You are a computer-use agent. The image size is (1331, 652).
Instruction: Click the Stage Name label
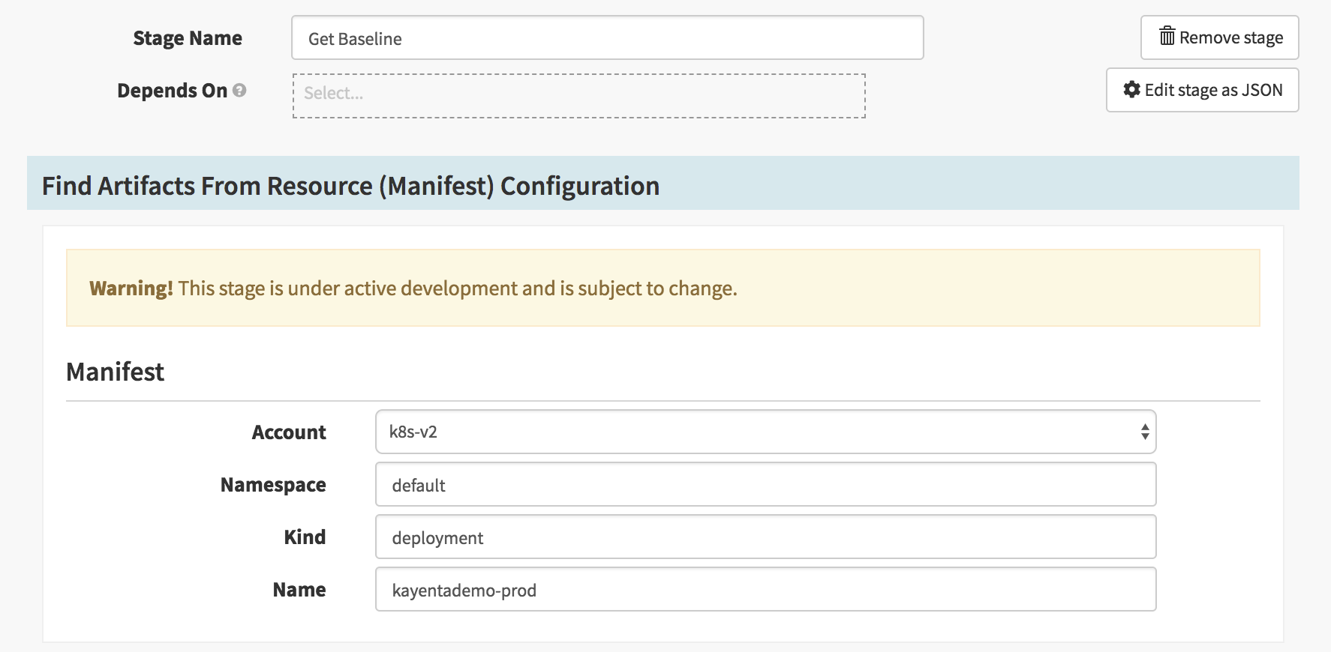(x=188, y=38)
